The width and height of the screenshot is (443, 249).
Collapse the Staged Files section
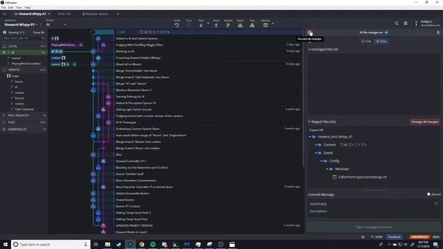click(x=309, y=122)
